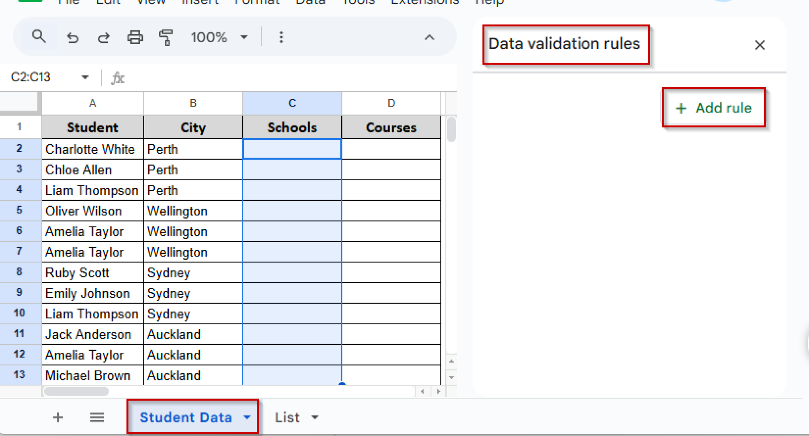Open the Print icon

[135, 37]
